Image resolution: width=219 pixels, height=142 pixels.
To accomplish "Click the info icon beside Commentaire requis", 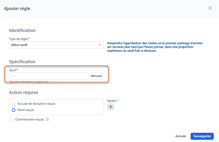I will click(47, 119).
